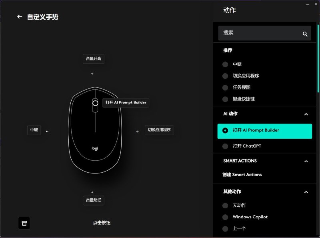Click the device icon at the bottom left
The width and height of the screenshot is (320, 238).
pyautogui.click(x=24, y=223)
